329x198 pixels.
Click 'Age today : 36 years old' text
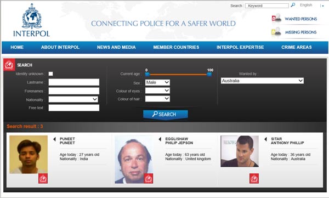(x=291, y=155)
